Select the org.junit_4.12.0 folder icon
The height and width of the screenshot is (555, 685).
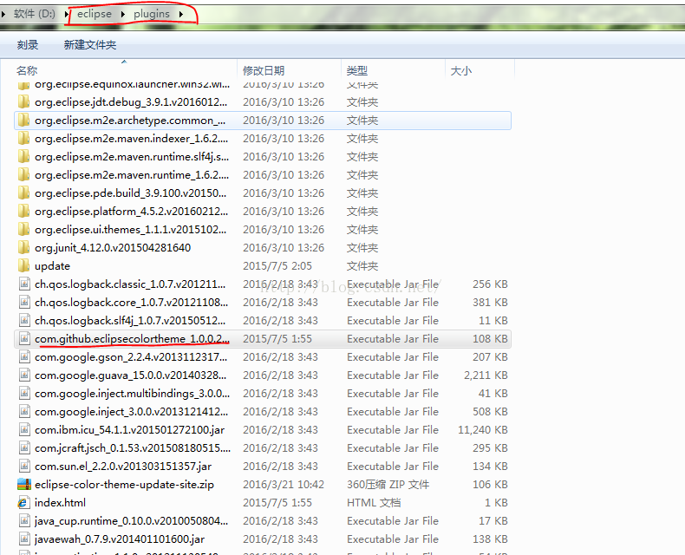pos(24,248)
